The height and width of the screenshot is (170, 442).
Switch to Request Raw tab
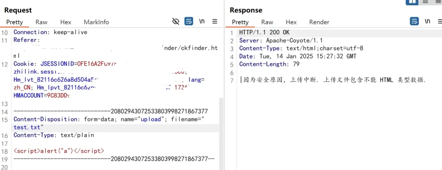[41, 22]
